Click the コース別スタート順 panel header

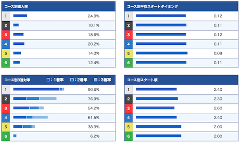click(181, 80)
